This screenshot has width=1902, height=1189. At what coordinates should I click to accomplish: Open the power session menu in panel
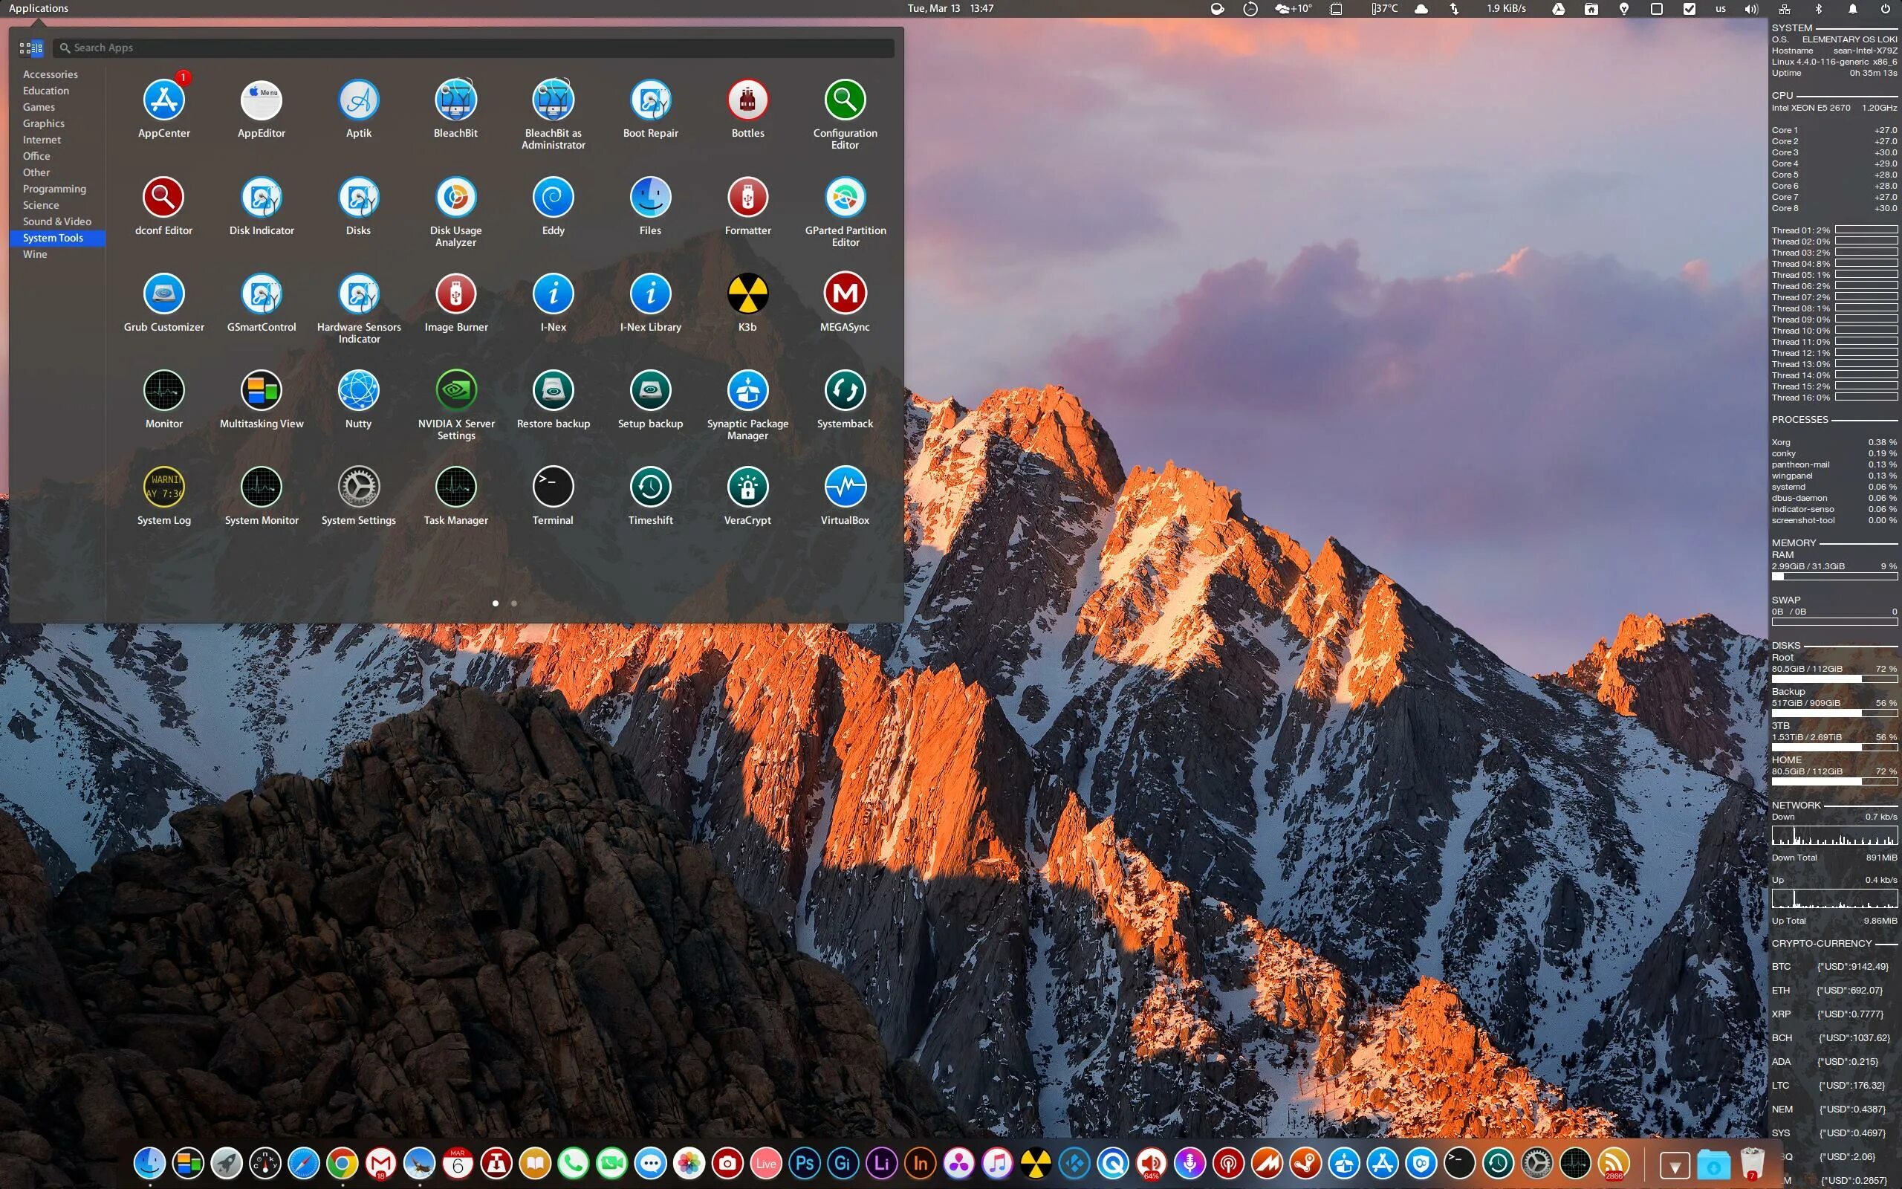coord(1885,9)
